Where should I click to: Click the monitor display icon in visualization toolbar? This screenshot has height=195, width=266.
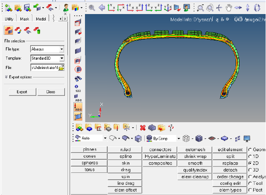[247, 139]
